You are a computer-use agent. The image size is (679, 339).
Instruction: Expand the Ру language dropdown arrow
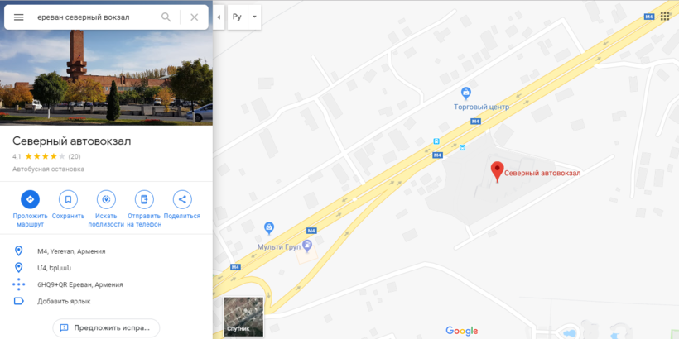coord(255,17)
